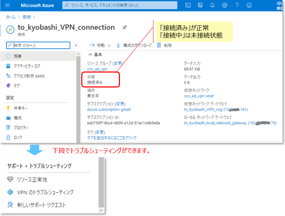The image size is (285, 216).
Task: Open cvo_ad_vpn-vnet virtual network link
Action: tap(199, 96)
